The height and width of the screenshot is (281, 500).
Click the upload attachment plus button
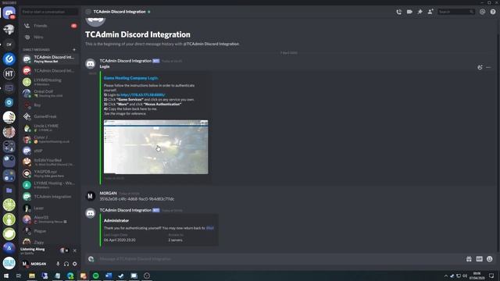click(x=91, y=259)
